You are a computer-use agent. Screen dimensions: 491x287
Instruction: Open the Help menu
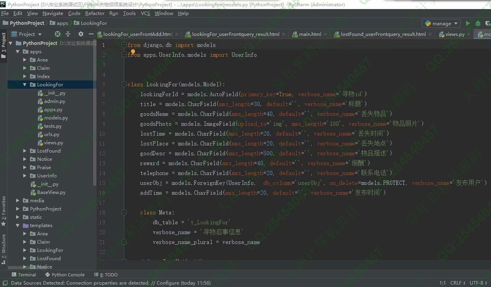point(183,13)
